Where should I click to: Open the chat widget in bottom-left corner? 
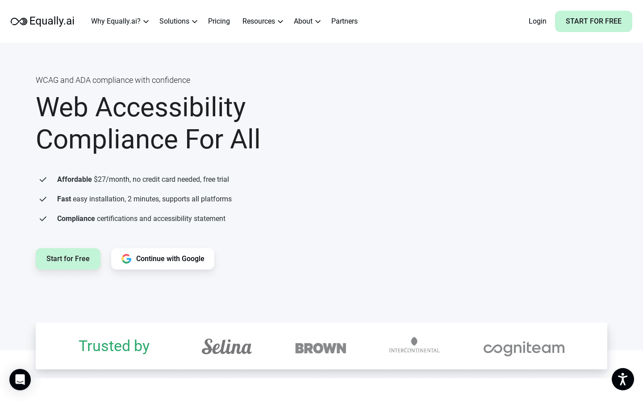tap(20, 380)
